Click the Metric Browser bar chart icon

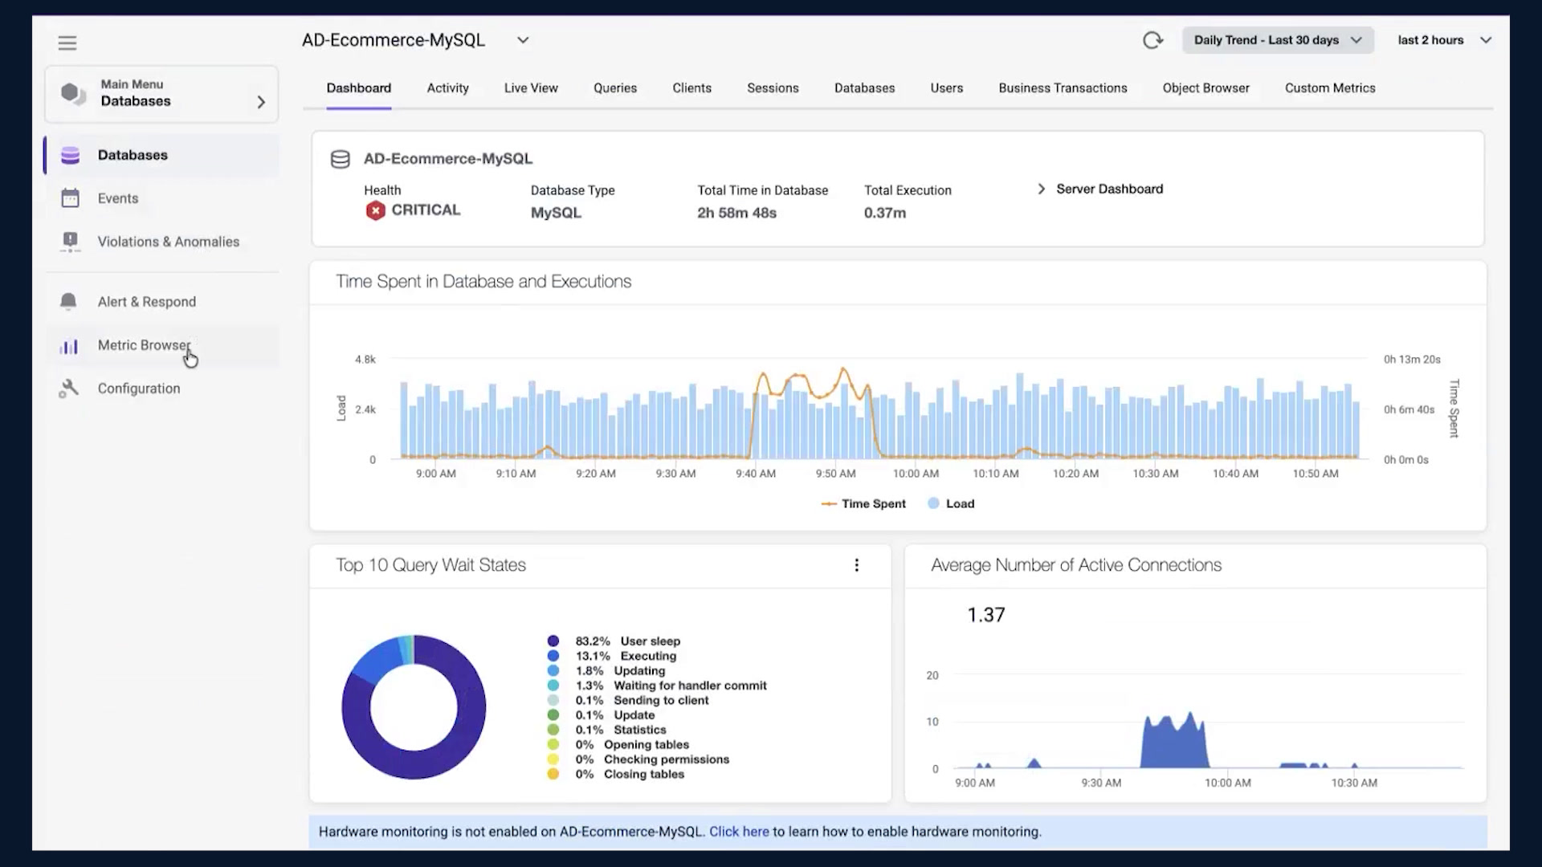[69, 346]
